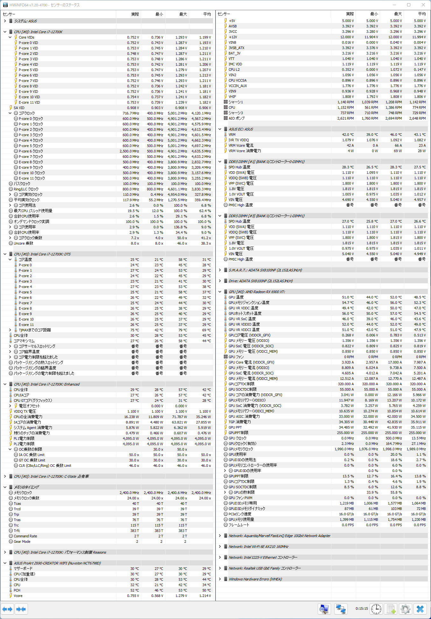Collapse the Core VIDs subtree
Screen dimensions: 431x619
pos(10,37)
